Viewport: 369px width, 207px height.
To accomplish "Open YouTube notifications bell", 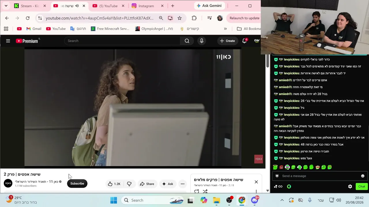I will pos(244,41).
